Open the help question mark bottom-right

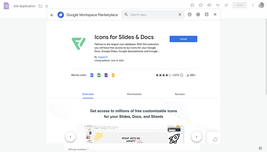260,148
